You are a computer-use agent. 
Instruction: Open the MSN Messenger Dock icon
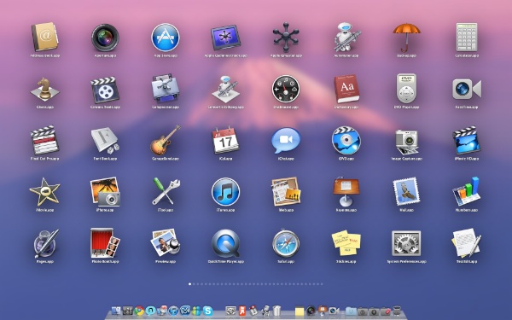pyautogui.click(x=196, y=311)
